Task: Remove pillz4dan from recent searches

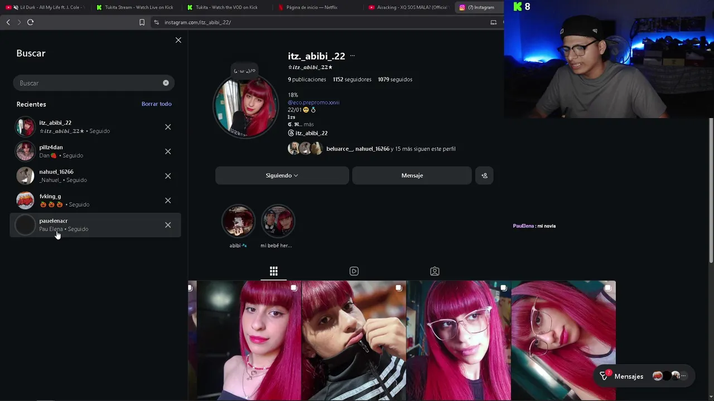Action: tap(168, 151)
